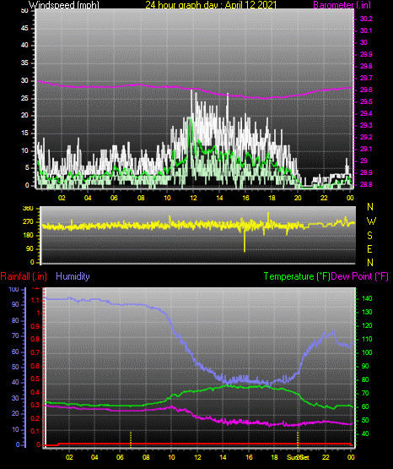This screenshot has height=469, width=393.
Task: Click the 15 windspeed axis value
Action: click(24, 134)
